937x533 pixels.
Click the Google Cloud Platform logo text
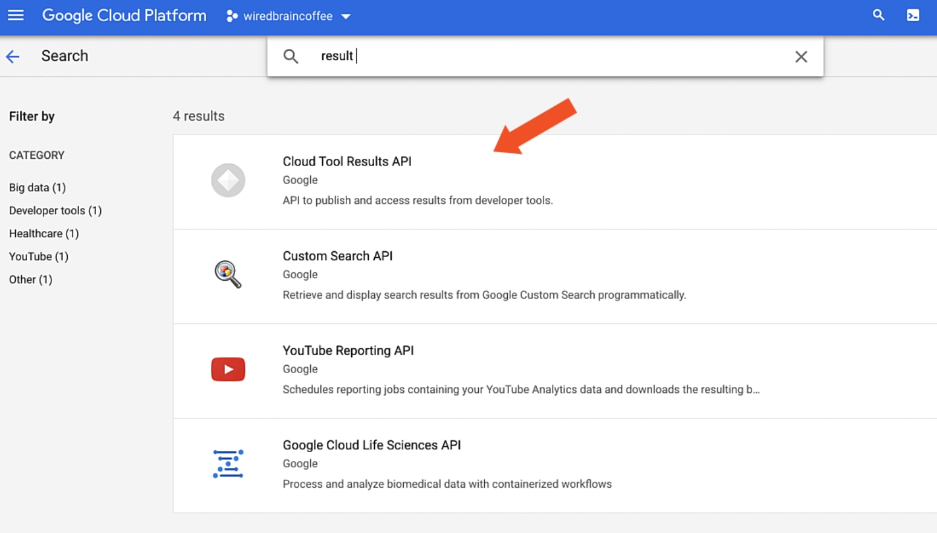coord(124,16)
